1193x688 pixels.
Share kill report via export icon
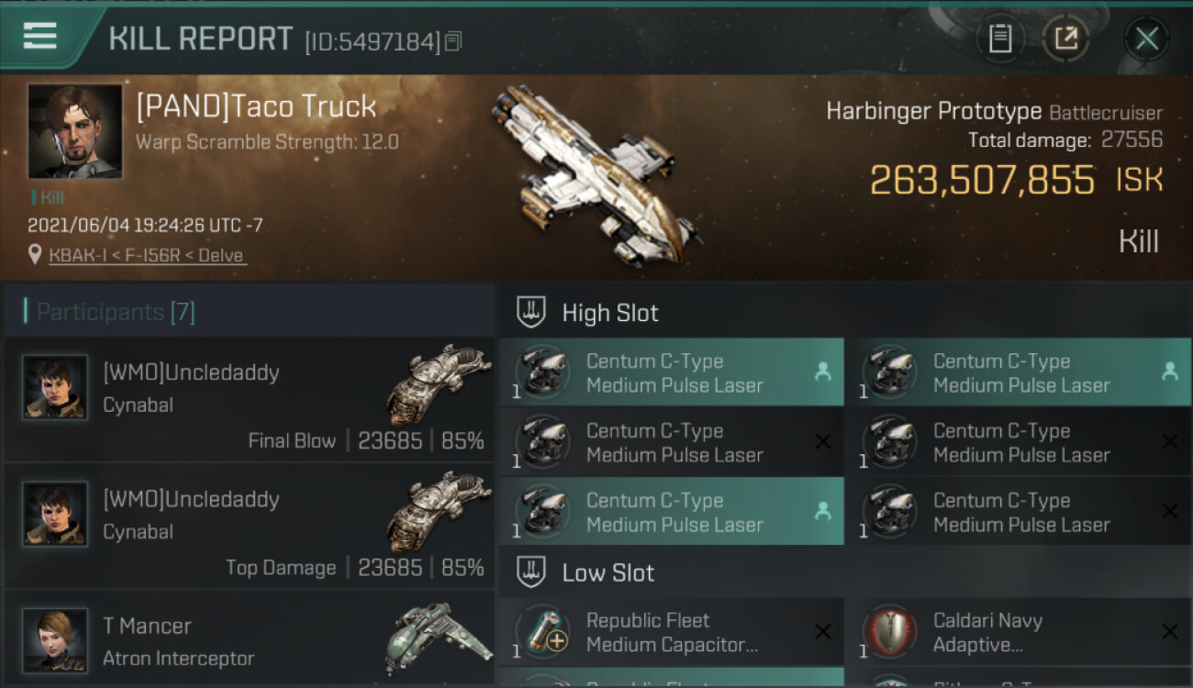click(x=1065, y=39)
